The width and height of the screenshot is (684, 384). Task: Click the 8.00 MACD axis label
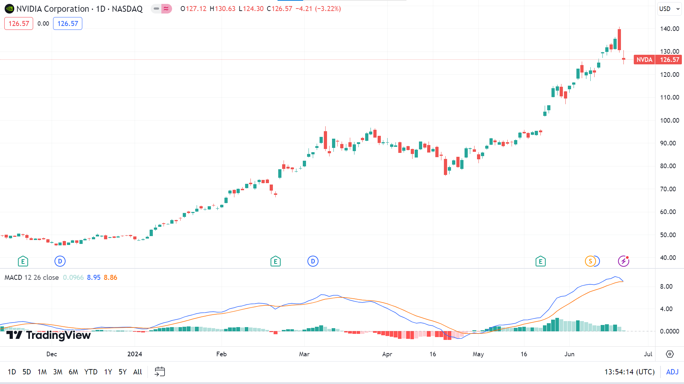click(666, 286)
